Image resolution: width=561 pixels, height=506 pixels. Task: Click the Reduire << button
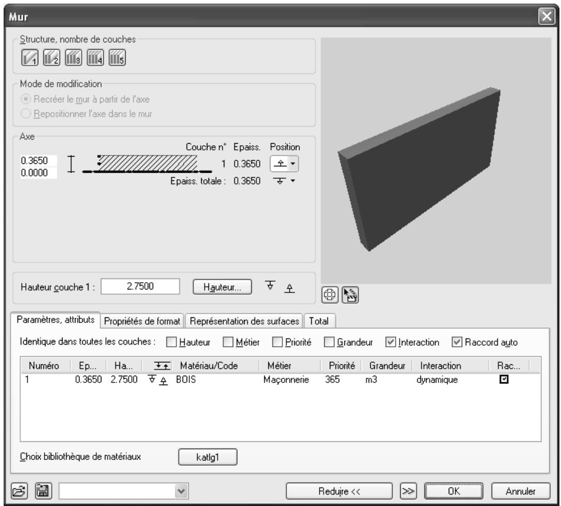(339, 492)
